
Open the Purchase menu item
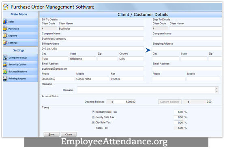coord(20,28)
